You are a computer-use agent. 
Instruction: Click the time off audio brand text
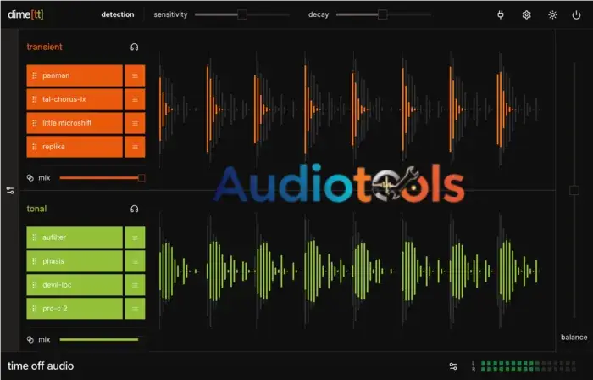41,366
